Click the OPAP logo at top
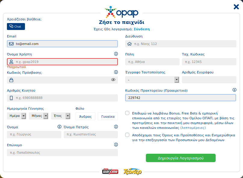The width and height of the screenshot is (243, 178). coord(121,12)
